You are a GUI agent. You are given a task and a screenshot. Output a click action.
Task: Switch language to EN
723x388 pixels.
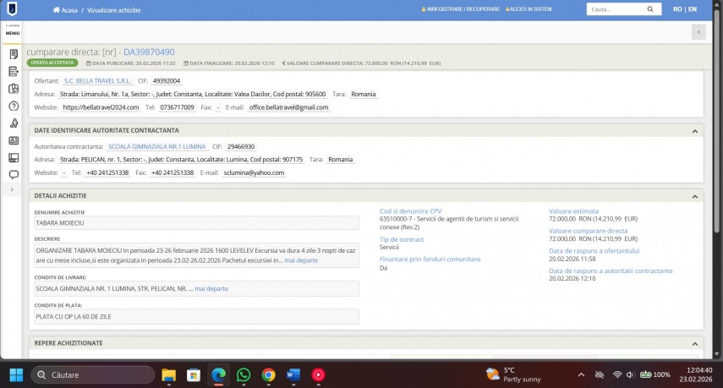tap(693, 9)
